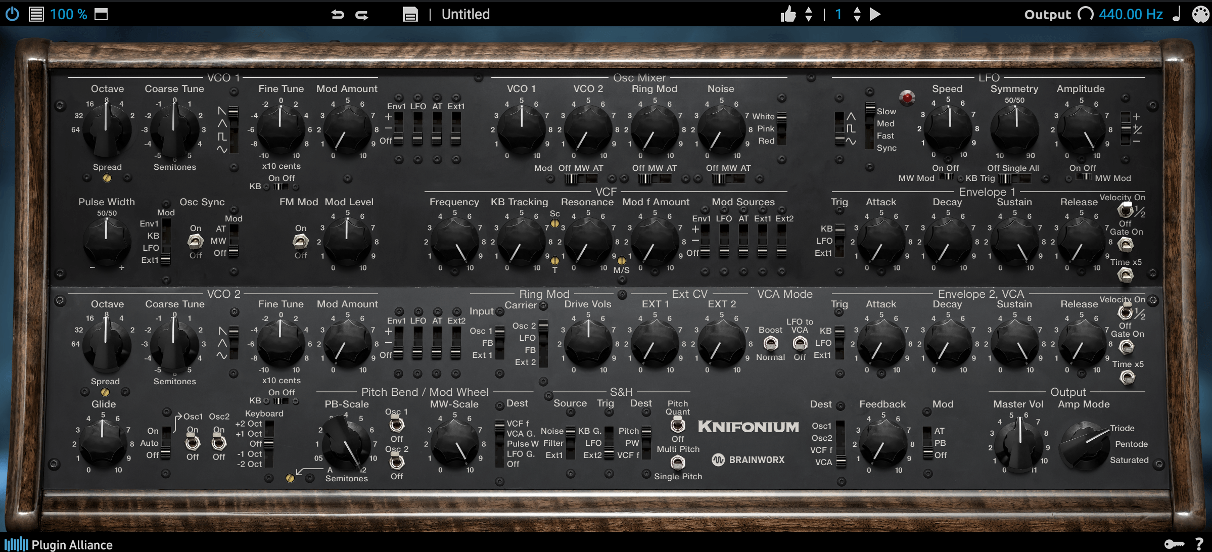Viewport: 1212px width, 552px height.
Task: Click the power bypass icon
Action: point(12,14)
